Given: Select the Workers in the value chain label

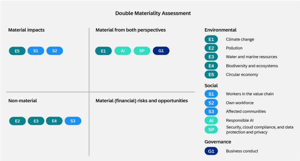Looking at the screenshot, I should (x=250, y=94).
